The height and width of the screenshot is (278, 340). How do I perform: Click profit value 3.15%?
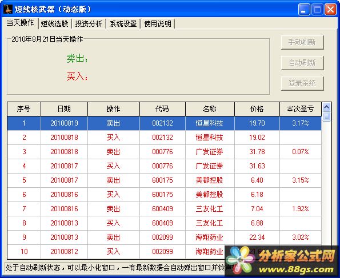click(301, 180)
